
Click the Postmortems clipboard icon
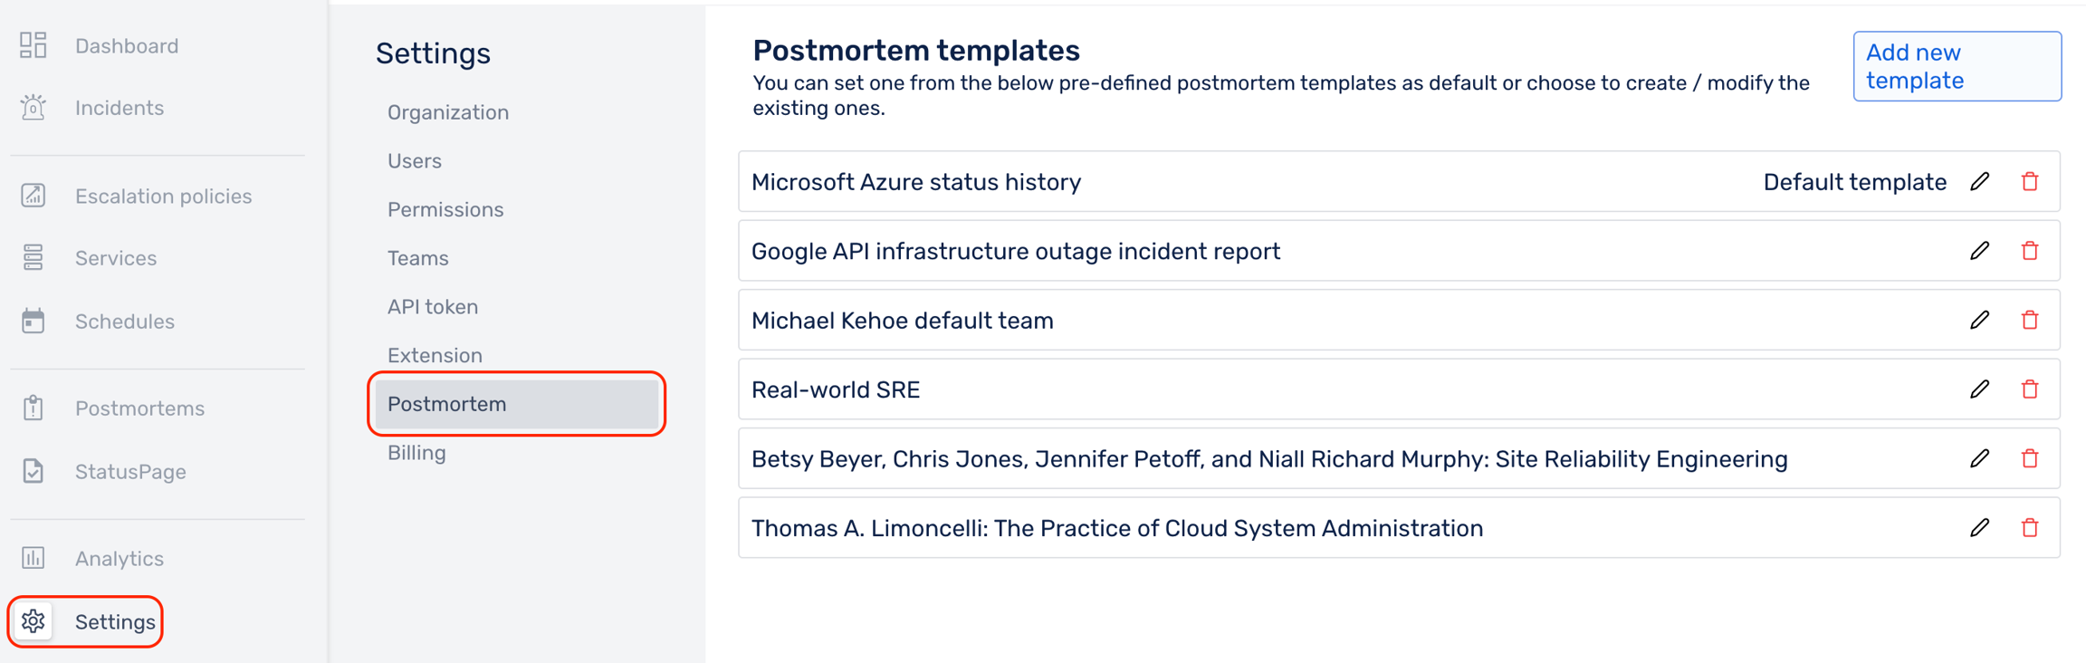click(33, 408)
